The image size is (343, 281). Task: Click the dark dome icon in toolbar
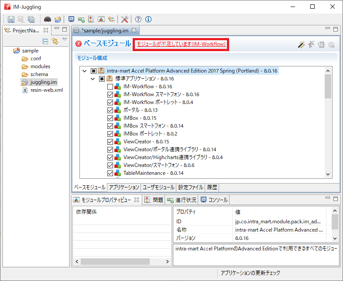(x=48, y=19)
